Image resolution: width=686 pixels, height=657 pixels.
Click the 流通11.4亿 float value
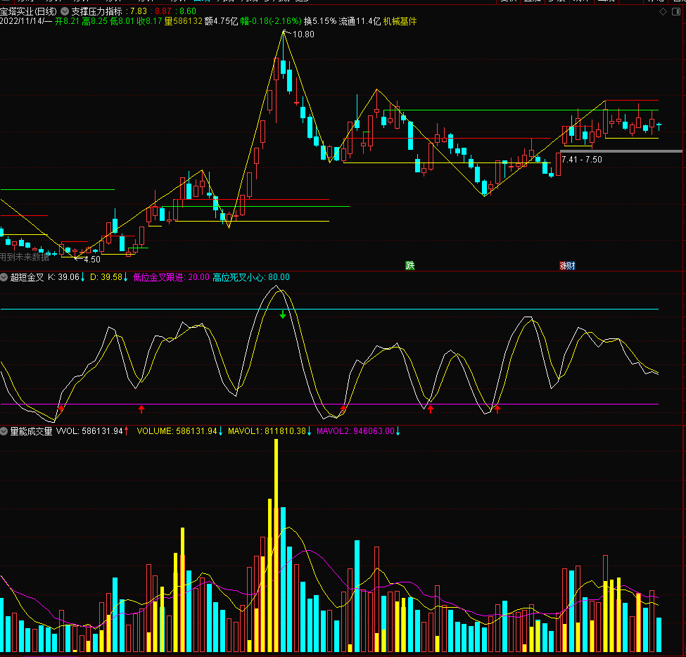click(360, 21)
